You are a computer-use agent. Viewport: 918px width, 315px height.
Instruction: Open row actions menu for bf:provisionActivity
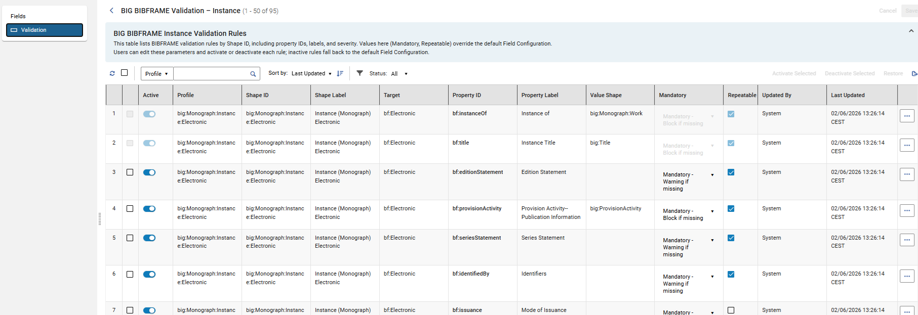pos(907,211)
